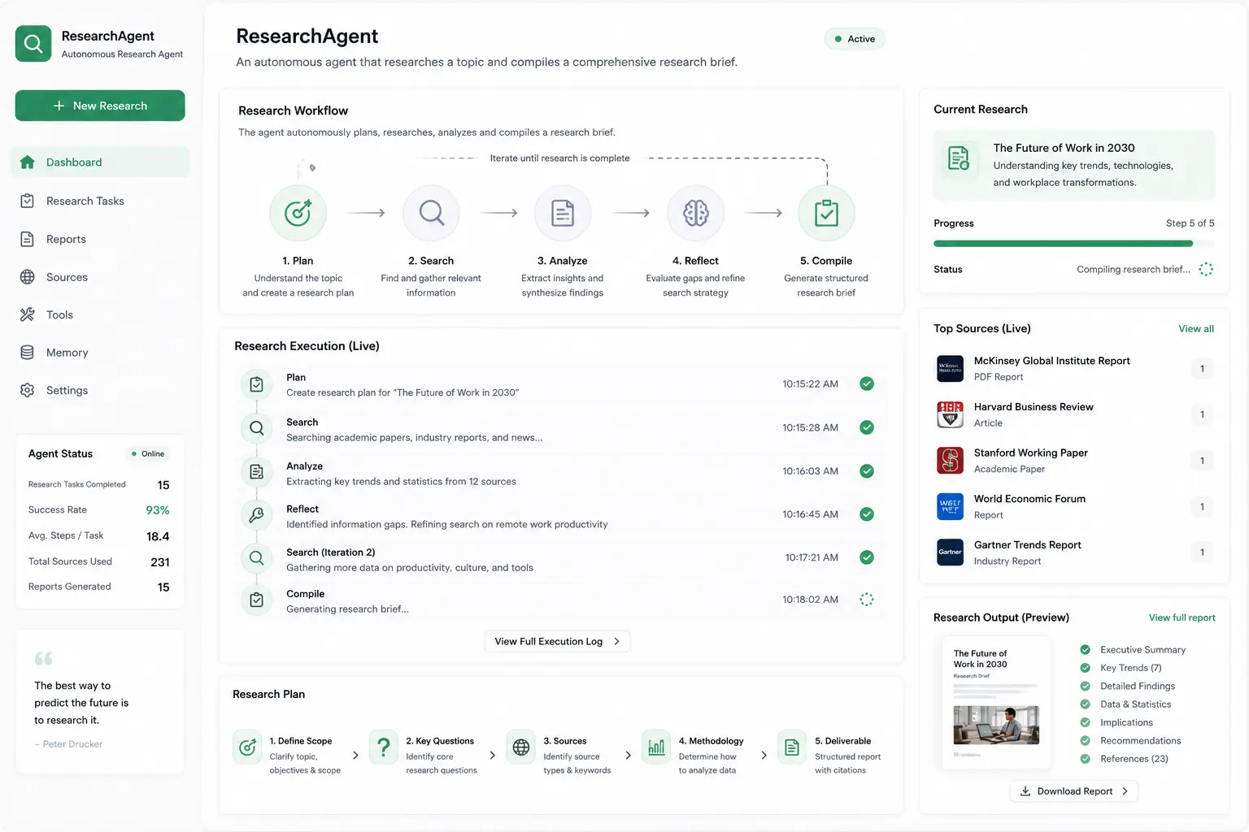This screenshot has height=832, width=1249.
Task: Expand the chevron after Methodology step
Action: coord(764,755)
